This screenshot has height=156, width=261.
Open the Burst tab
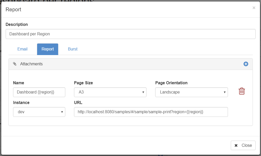[x=73, y=49]
